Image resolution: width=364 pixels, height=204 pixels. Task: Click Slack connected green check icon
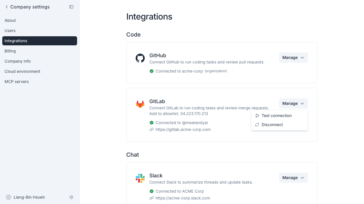[x=152, y=191]
